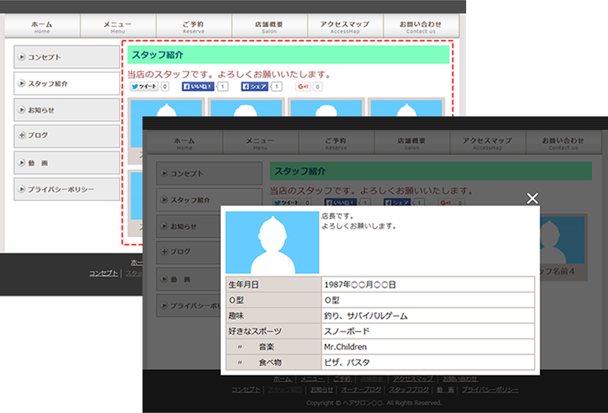
Task: Follow the コンセプト footer link in front window
Action: (x=246, y=390)
